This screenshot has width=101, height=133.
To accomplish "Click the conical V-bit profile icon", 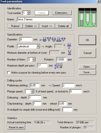I will 49,39.
